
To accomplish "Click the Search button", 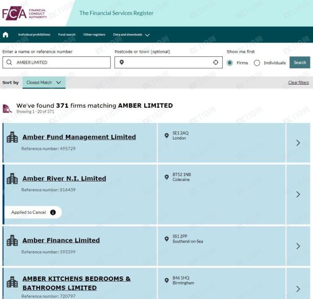I will [300, 63].
